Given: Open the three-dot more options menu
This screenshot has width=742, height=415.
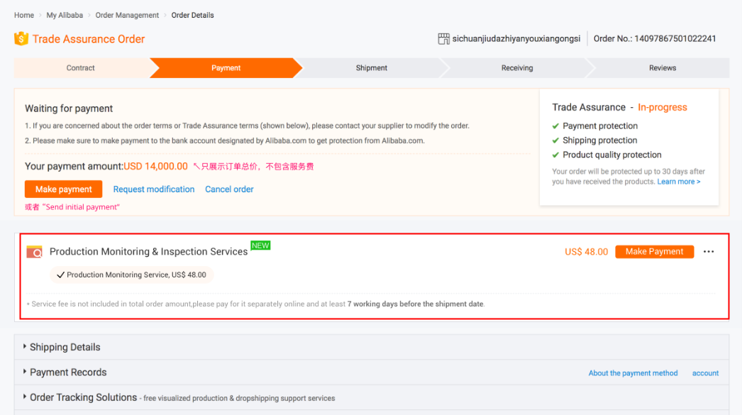Looking at the screenshot, I should [x=709, y=252].
